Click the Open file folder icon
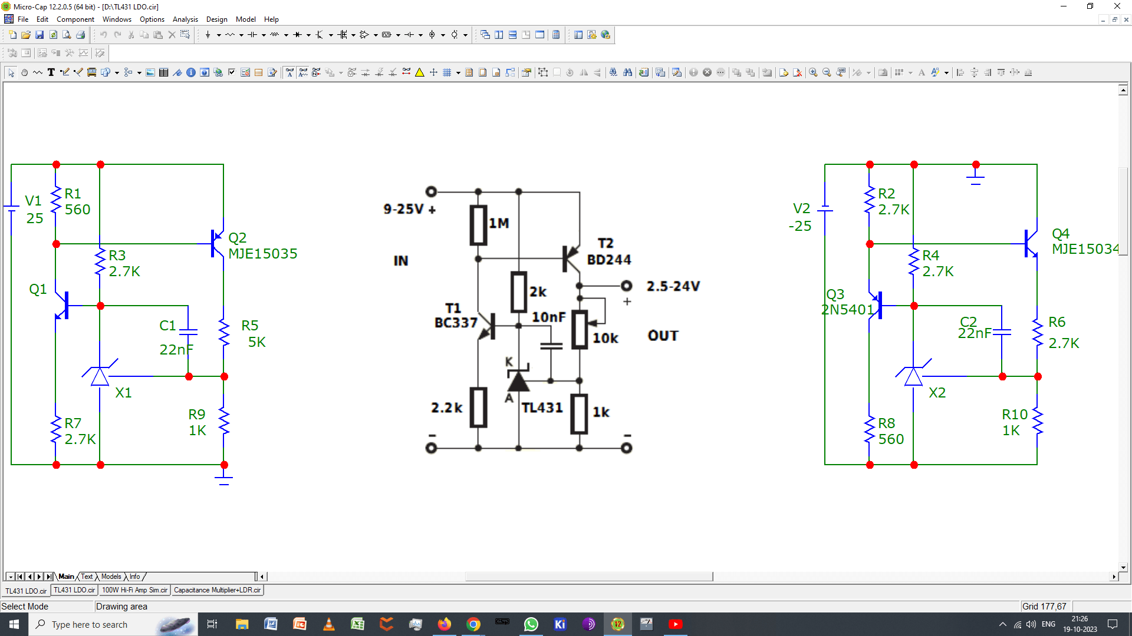The image size is (1132, 636). tap(26, 35)
